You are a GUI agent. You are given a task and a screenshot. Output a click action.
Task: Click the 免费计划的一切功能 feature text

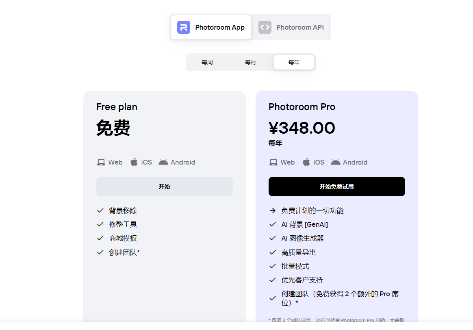(x=312, y=211)
